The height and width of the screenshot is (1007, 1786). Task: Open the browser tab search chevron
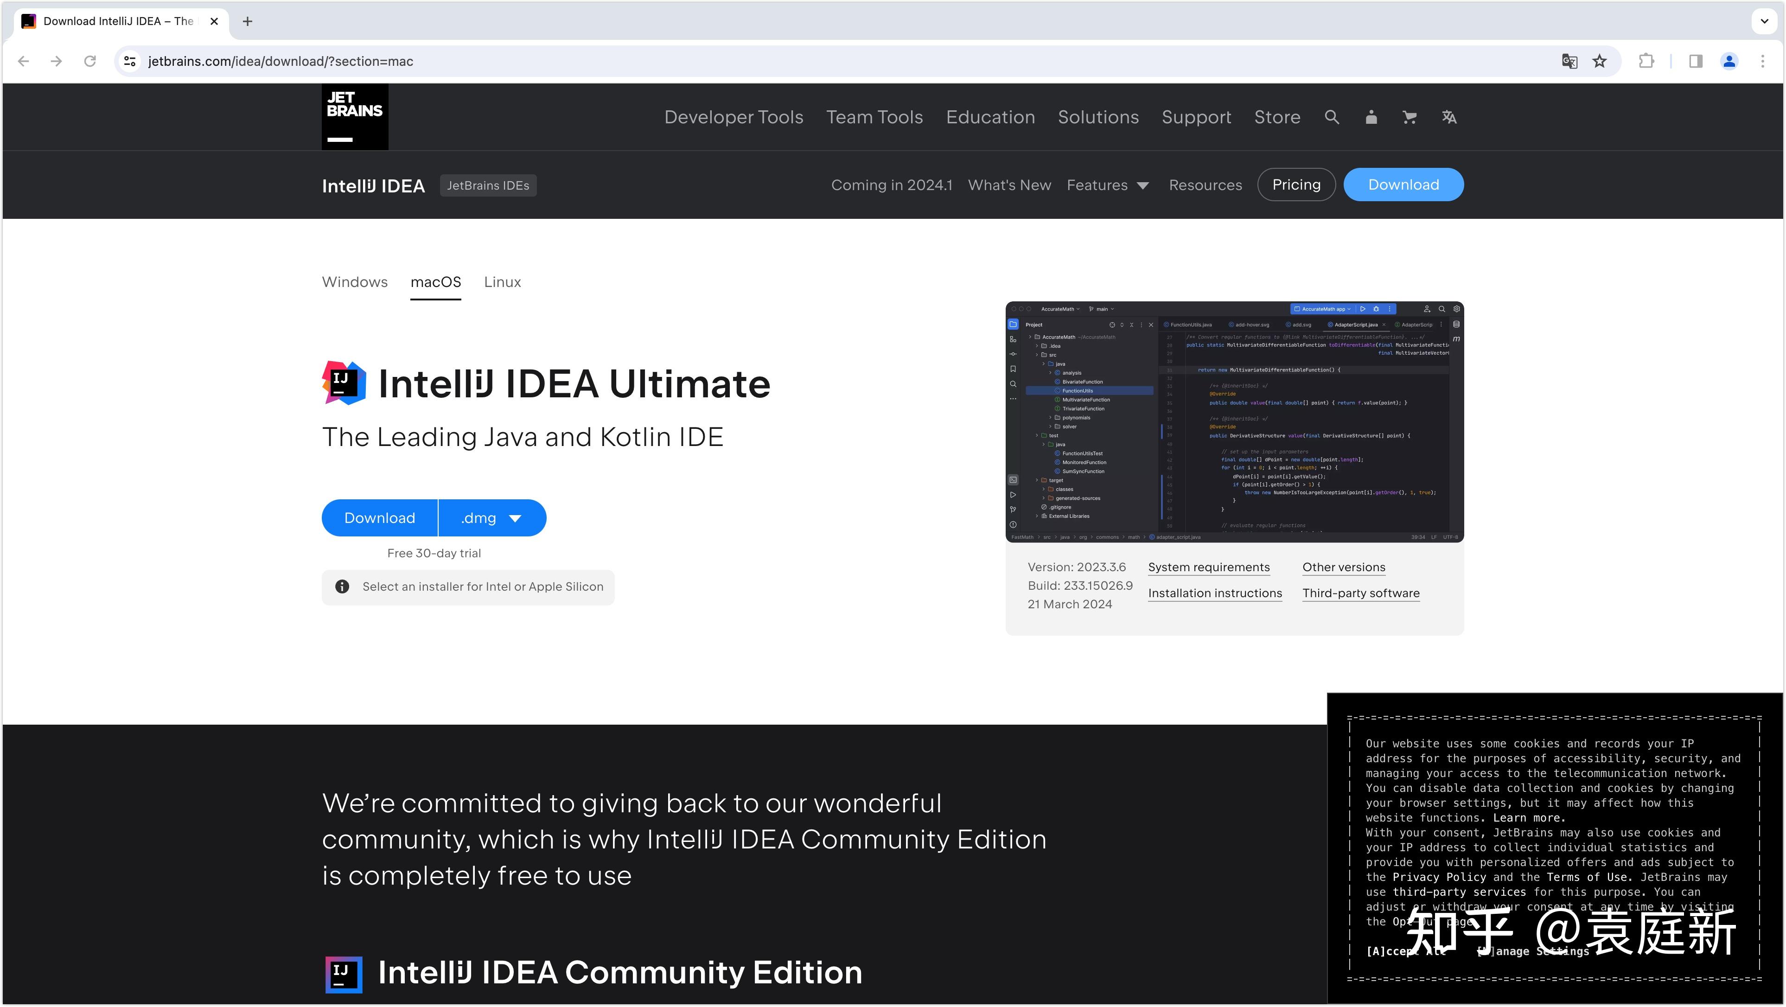click(x=1764, y=21)
